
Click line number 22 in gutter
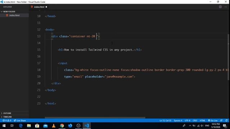click(x=39, y=97)
